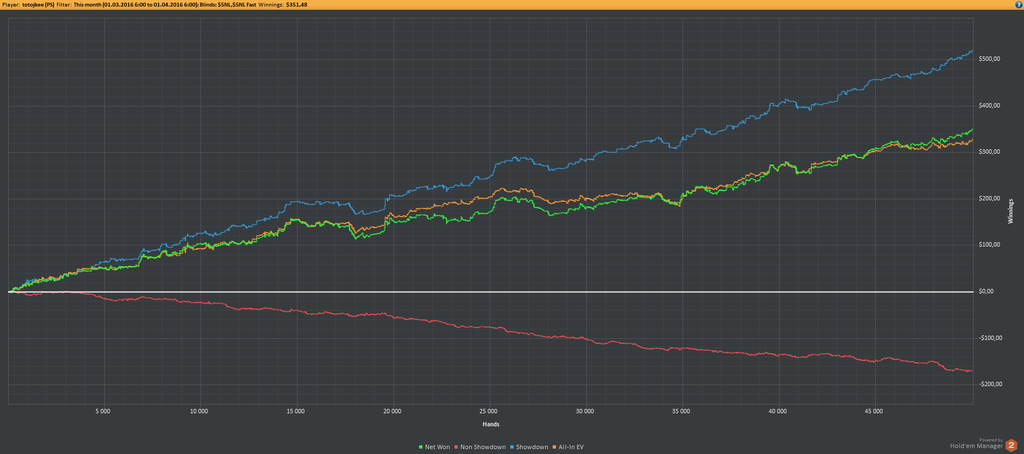Click the "-$200,00" winnings axis label

point(990,384)
